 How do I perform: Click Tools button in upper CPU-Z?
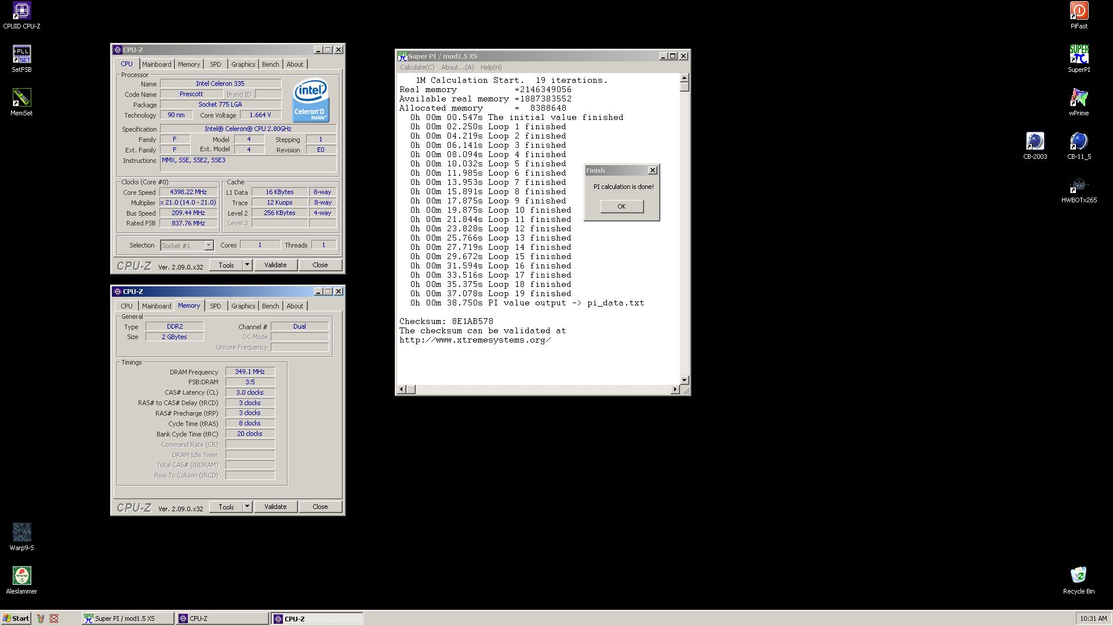click(x=226, y=265)
